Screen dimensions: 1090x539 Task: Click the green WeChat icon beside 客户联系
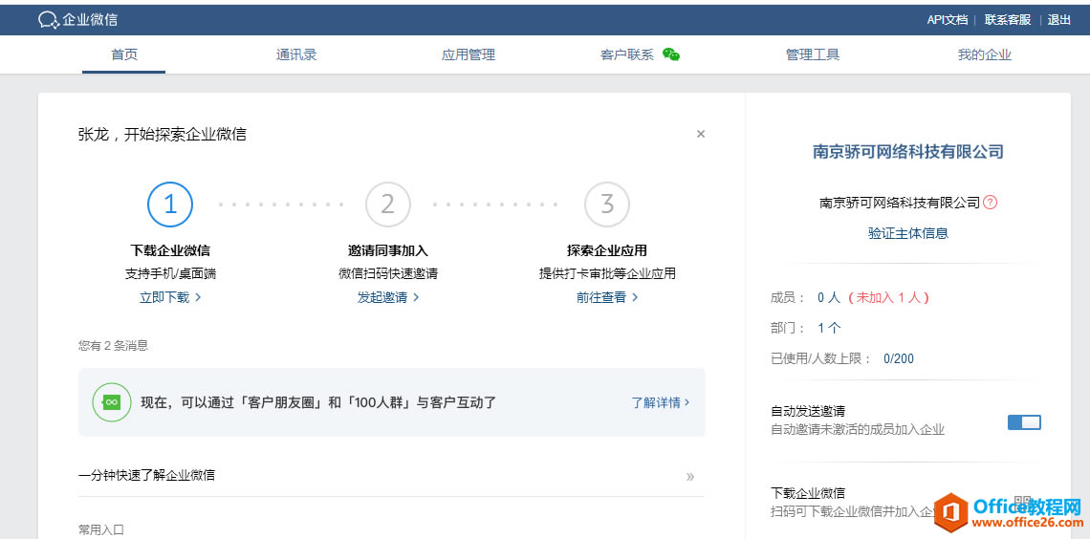671,54
